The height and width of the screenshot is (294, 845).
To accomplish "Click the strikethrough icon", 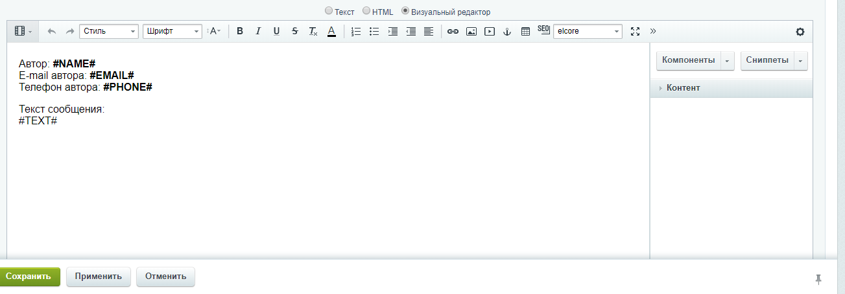I will click(x=295, y=31).
